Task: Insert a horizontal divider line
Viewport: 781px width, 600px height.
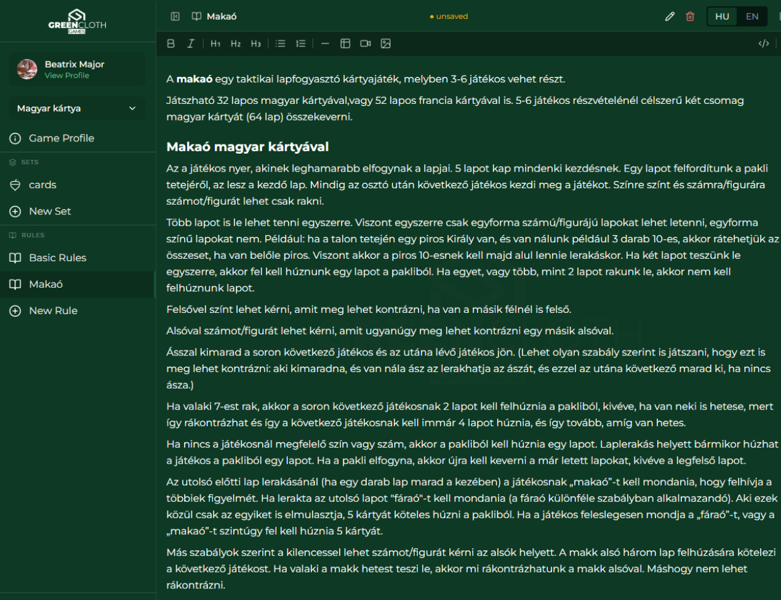Action: tap(325, 43)
